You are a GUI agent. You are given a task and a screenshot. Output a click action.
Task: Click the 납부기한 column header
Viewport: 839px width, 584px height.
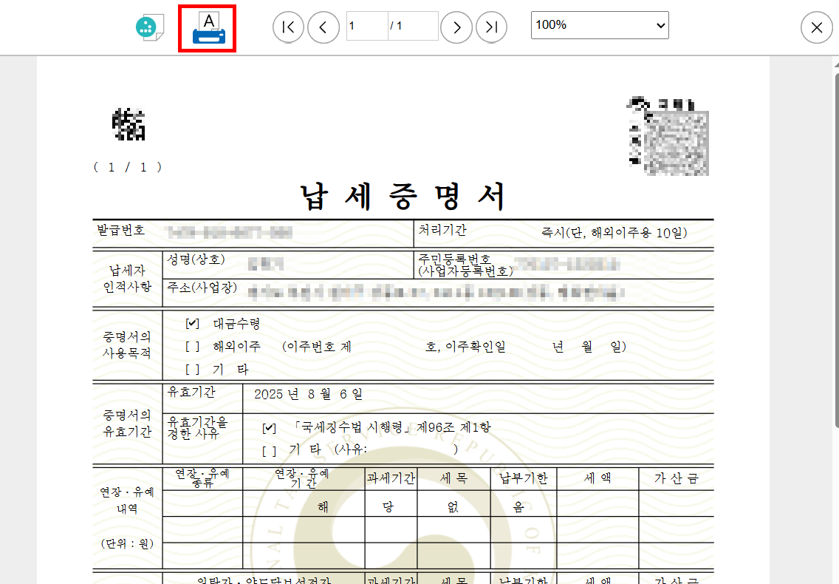524,478
